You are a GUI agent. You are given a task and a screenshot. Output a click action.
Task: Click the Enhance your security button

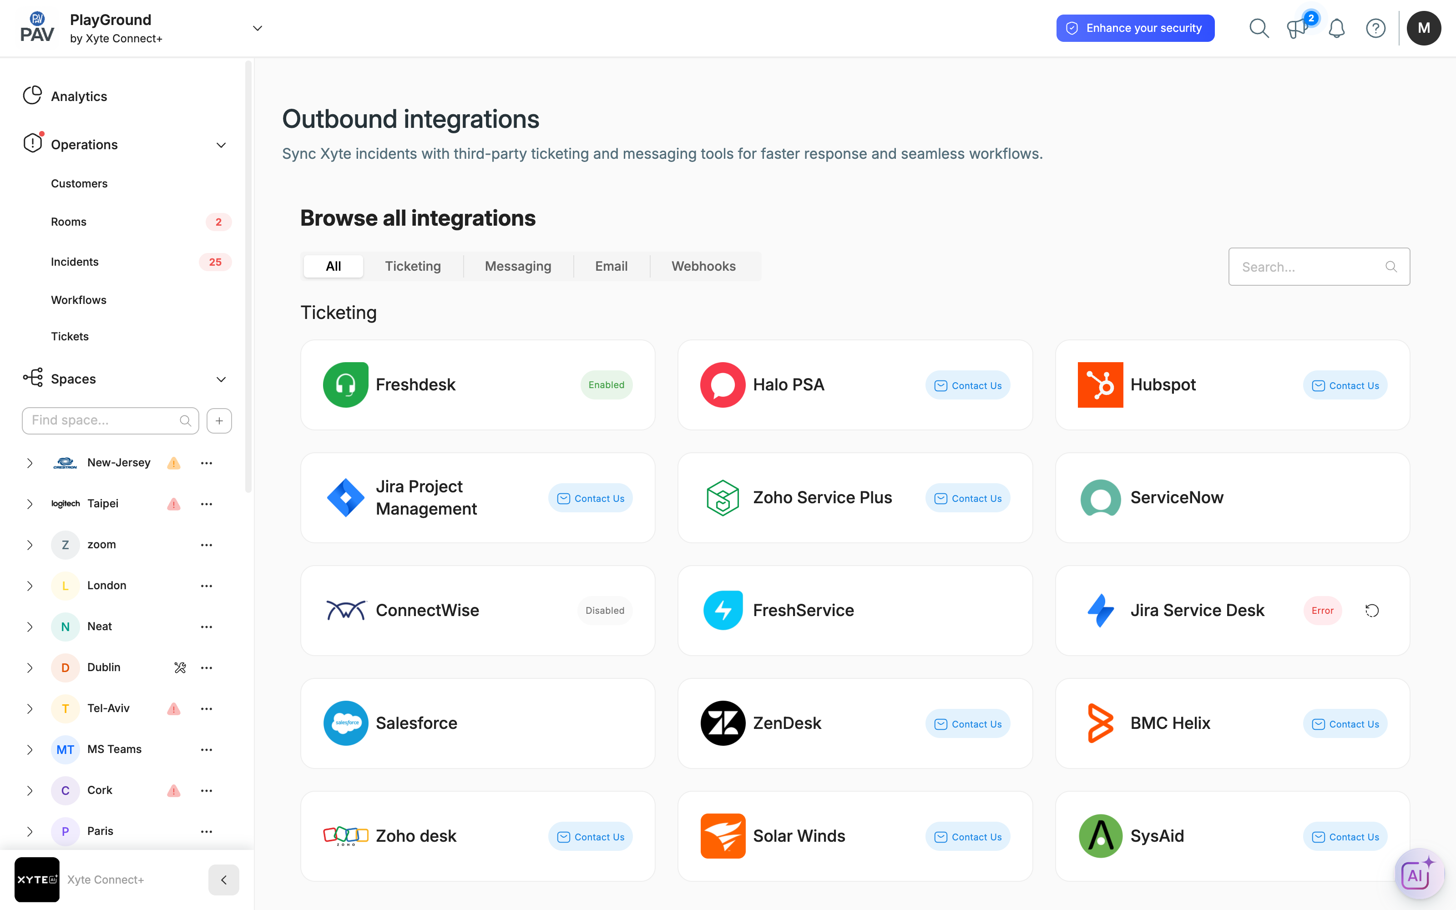(x=1135, y=28)
